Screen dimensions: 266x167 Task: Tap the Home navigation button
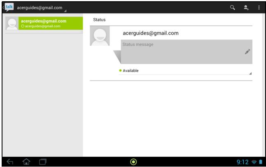click(x=26, y=162)
